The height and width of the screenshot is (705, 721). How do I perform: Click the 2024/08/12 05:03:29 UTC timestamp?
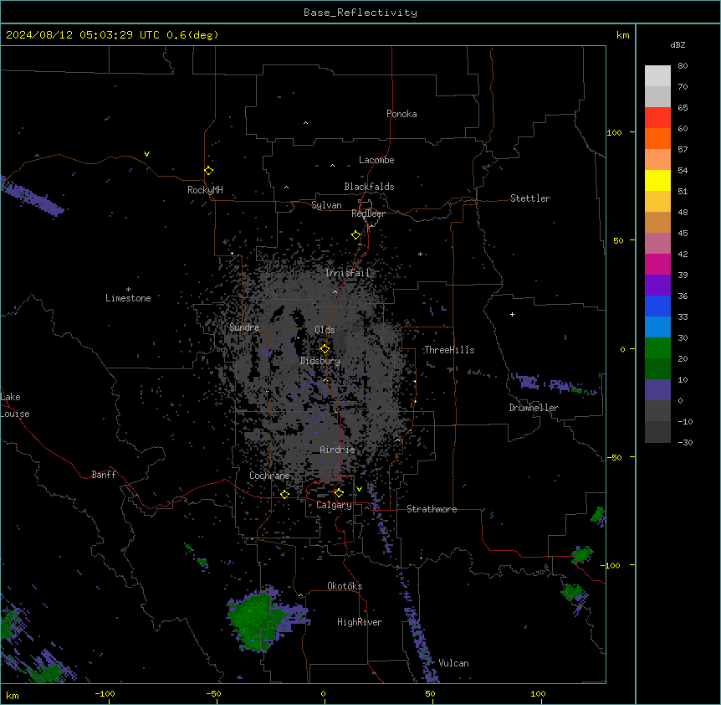click(x=83, y=35)
